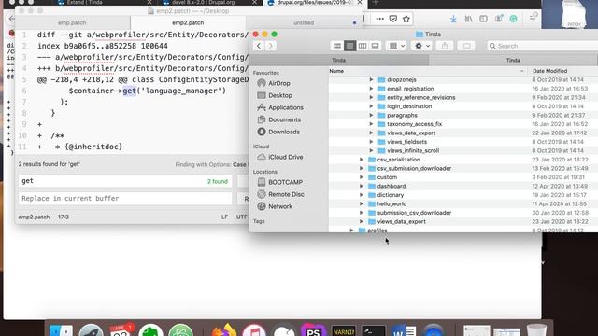The height and width of the screenshot is (336, 598).
Task: Expand the profiles folder
Action: pyautogui.click(x=351, y=231)
